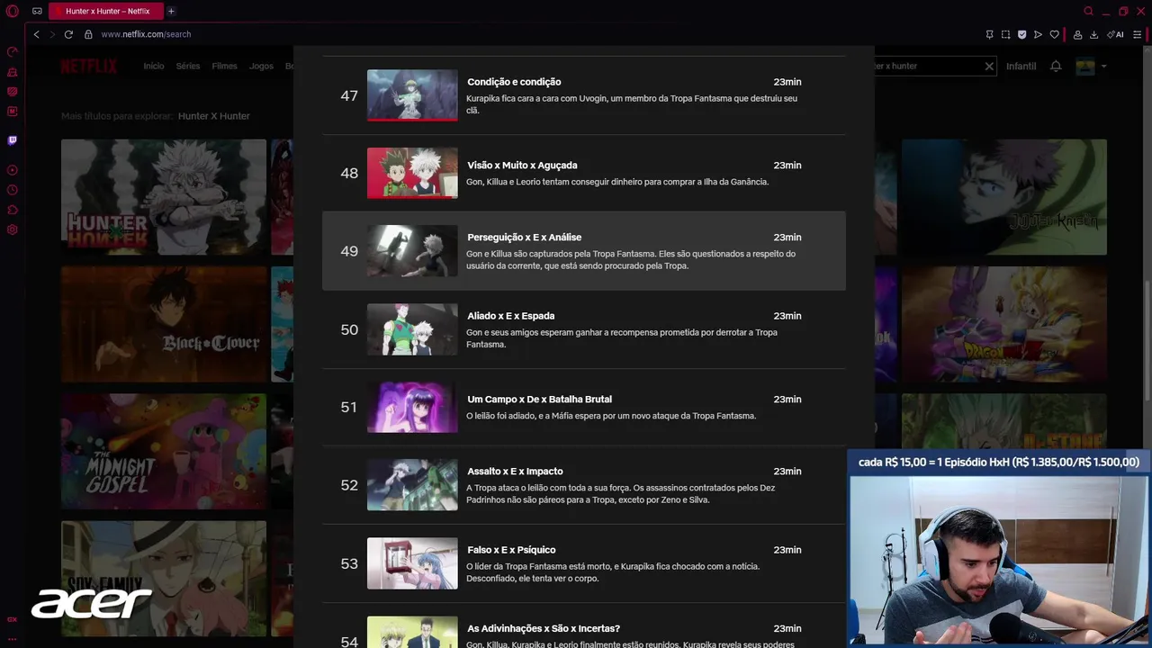Click episode title 'Assalto x E x Impacto'
This screenshot has width=1152, height=648.
pos(515,472)
